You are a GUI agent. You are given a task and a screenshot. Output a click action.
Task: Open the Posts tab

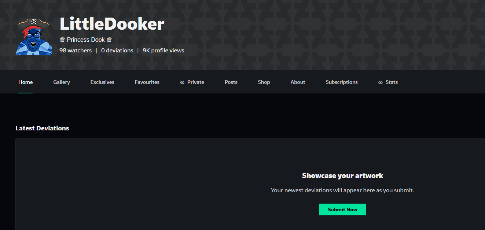tap(231, 82)
